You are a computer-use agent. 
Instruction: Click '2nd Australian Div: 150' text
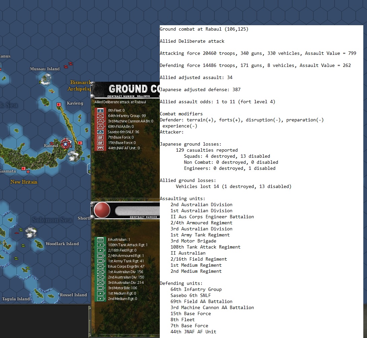click(126, 277)
